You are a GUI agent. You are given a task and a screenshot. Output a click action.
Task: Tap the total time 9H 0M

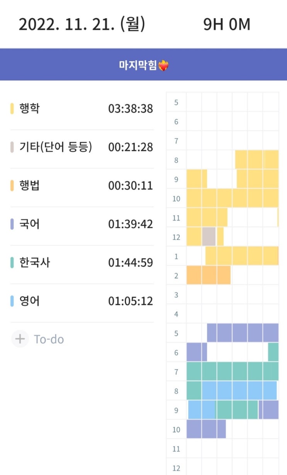(x=227, y=24)
